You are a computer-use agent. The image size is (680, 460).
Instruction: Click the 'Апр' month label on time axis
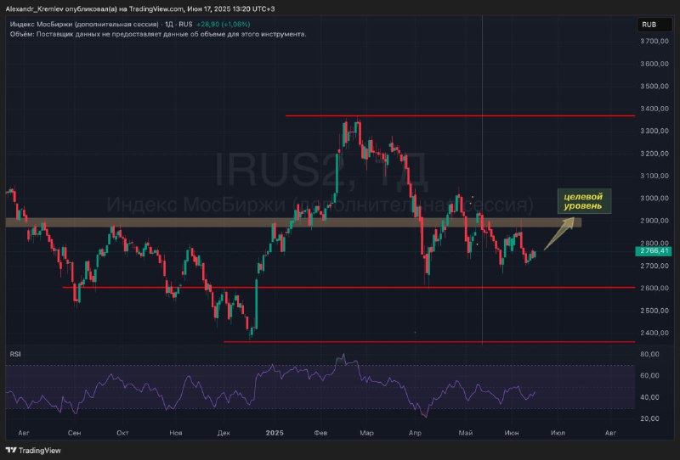click(415, 433)
